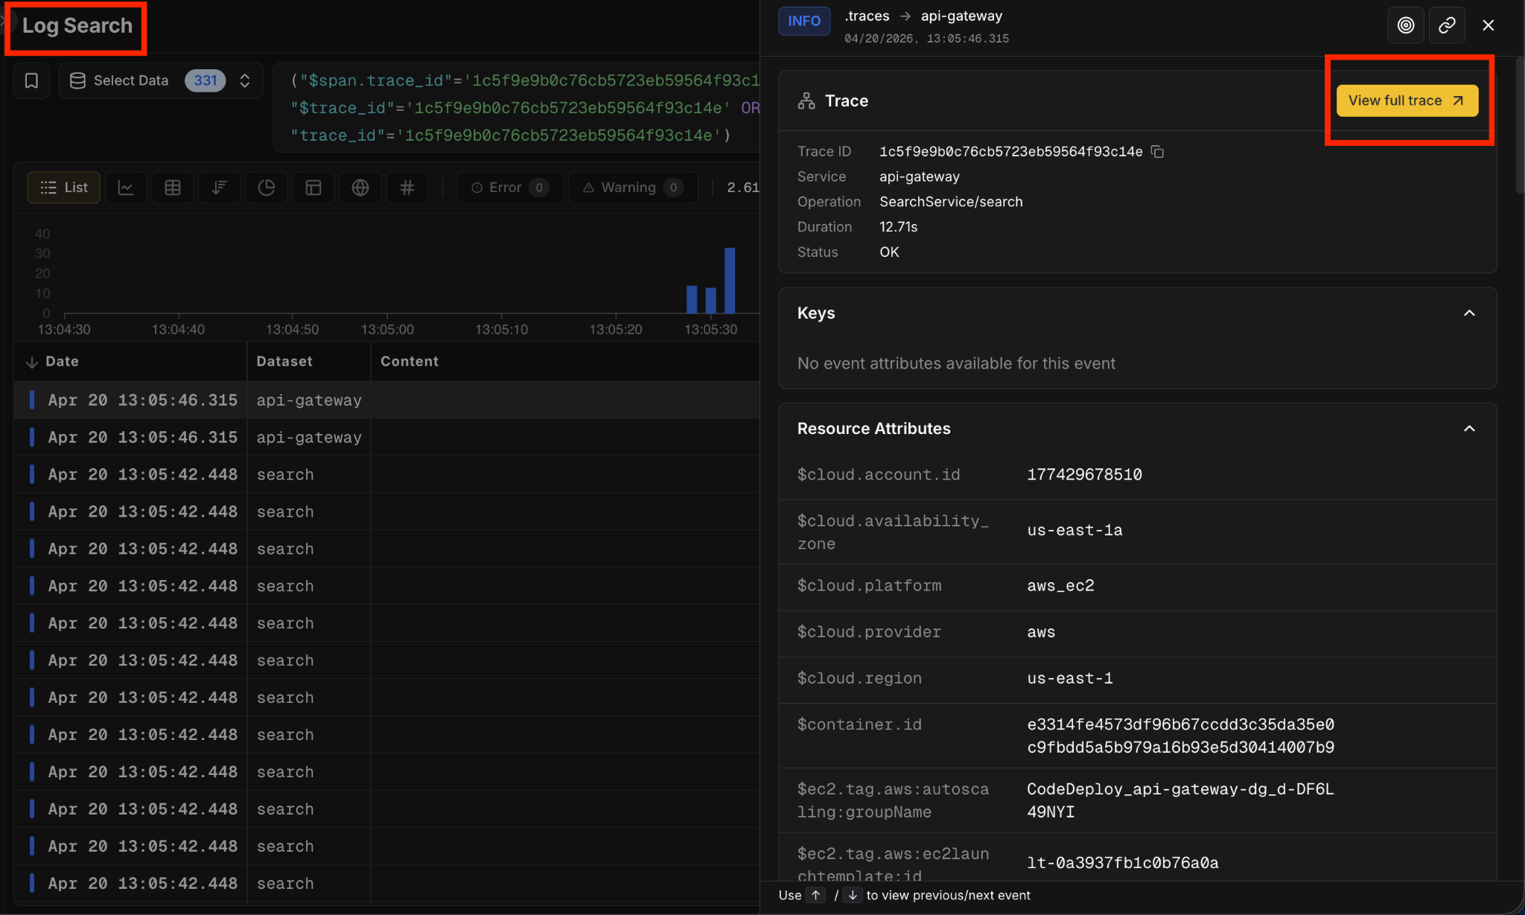Collapse the Keys section

(1468, 313)
